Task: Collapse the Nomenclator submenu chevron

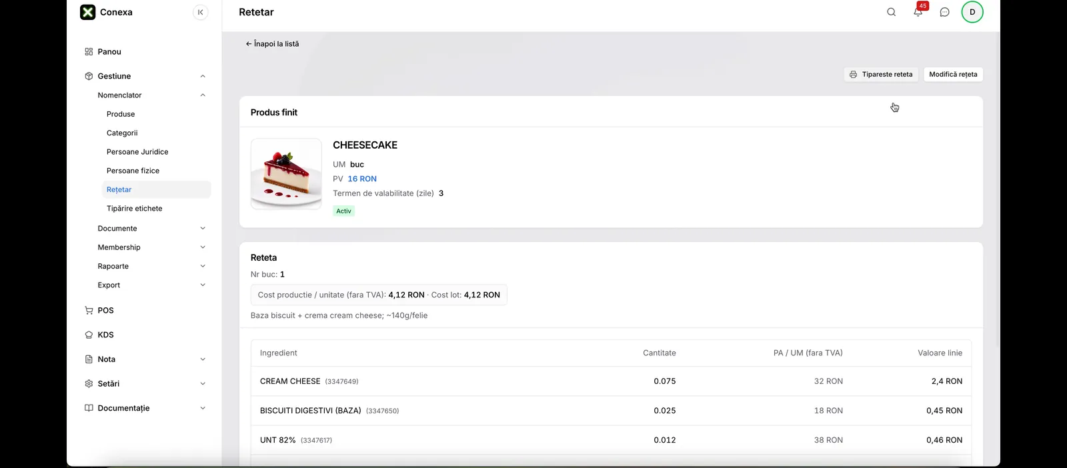Action: (x=203, y=95)
